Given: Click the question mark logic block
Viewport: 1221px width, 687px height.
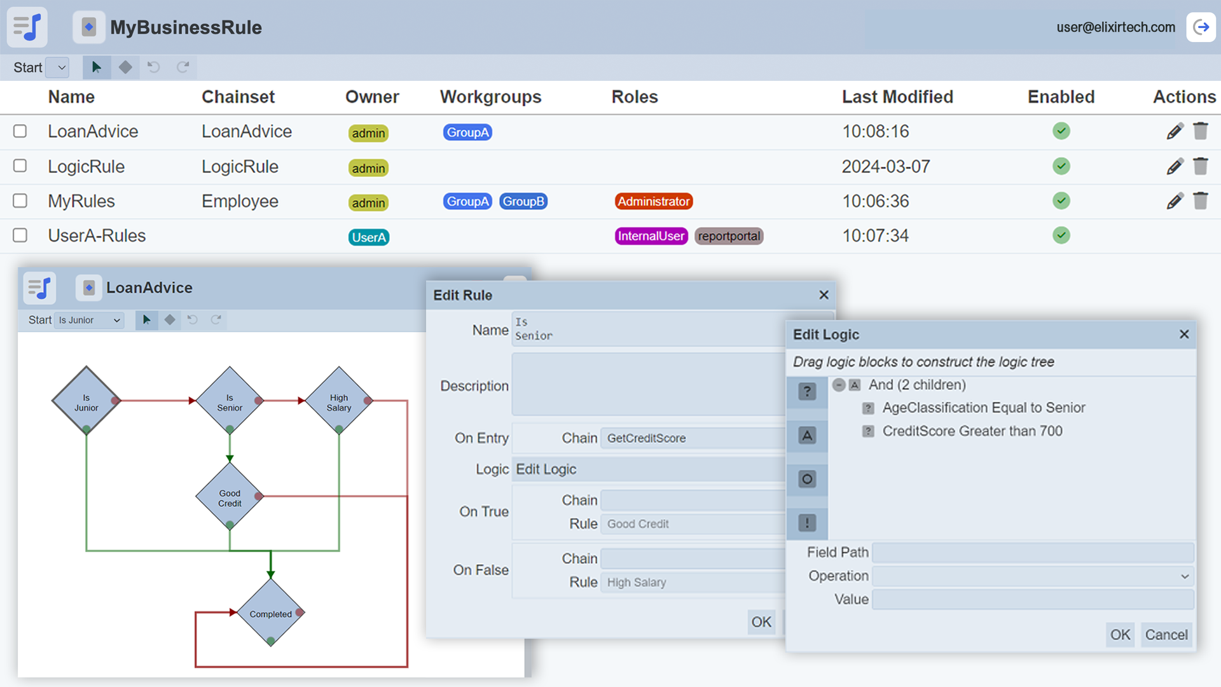Looking at the screenshot, I should [807, 392].
